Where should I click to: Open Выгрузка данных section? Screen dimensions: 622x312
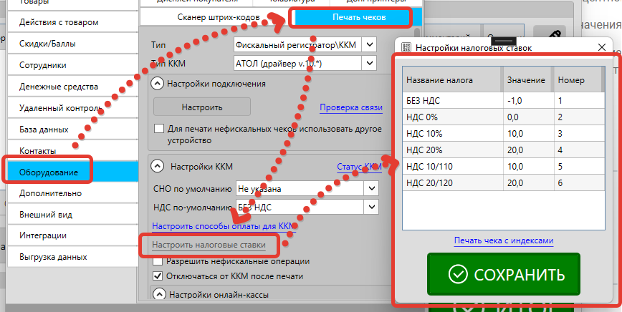pos(72,257)
